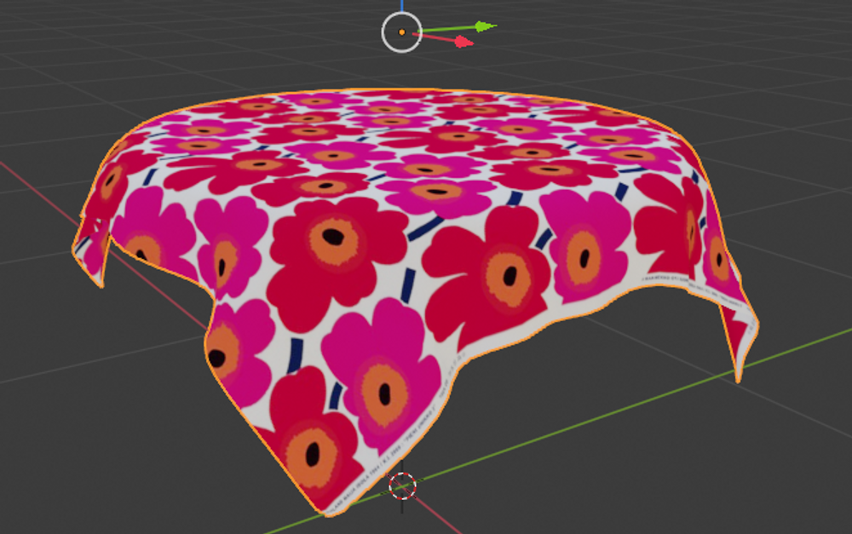Click the red X-axis arrow of the move gizmo
The image size is (852, 534).
coord(463,40)
